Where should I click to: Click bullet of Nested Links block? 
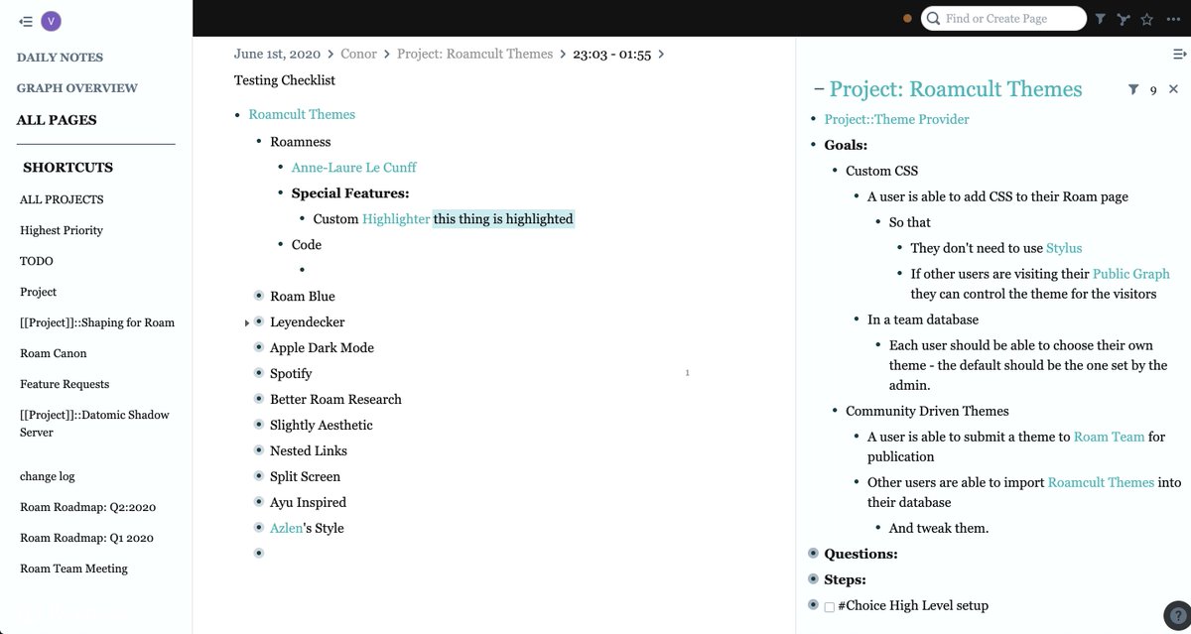258,451
